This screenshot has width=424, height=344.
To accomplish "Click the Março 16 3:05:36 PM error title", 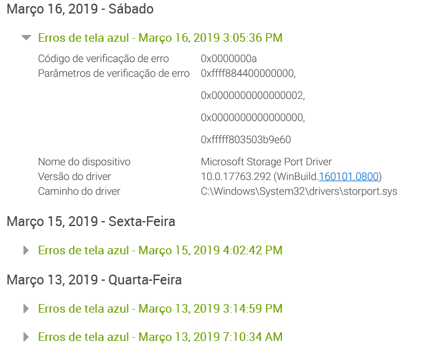I will click(x=160, y=38).
